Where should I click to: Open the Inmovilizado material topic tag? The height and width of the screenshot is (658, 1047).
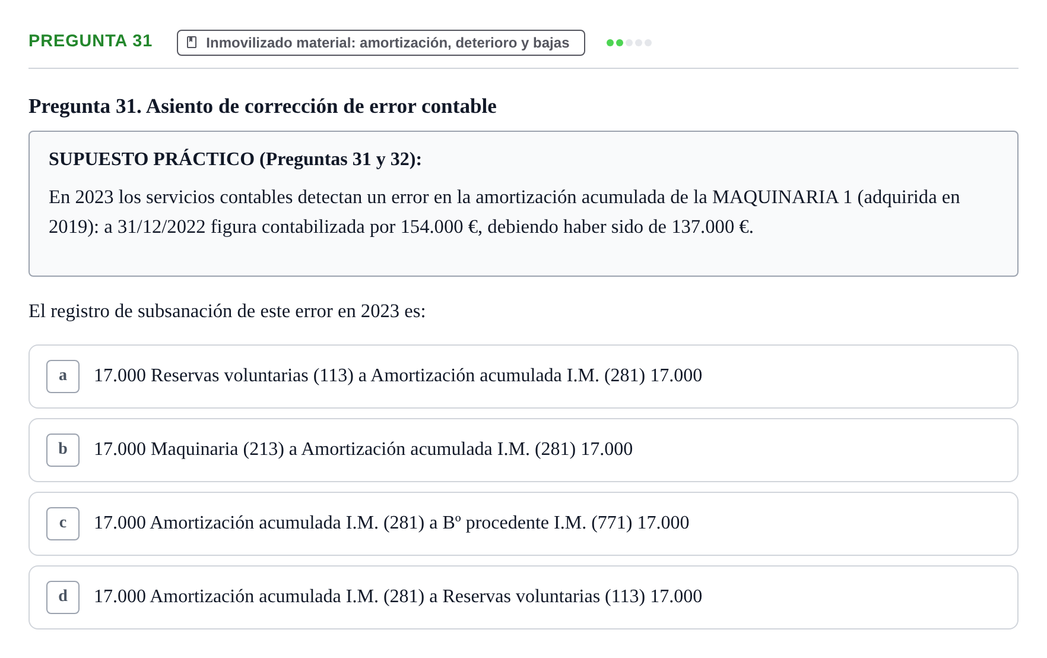tap(381, 43)
